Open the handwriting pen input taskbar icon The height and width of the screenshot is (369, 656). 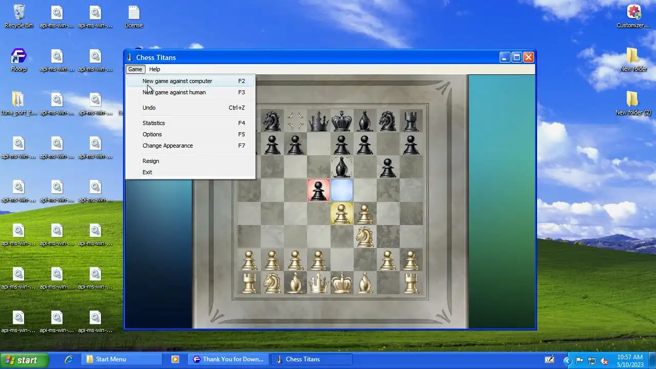point(549,360)
